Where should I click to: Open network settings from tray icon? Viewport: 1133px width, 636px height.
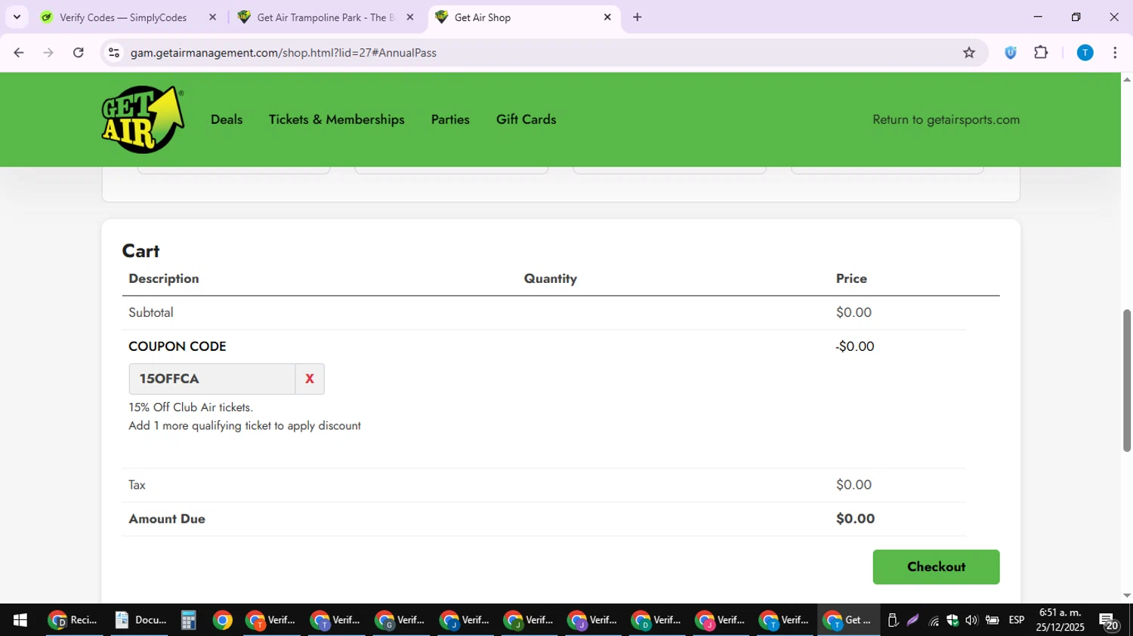934,621
